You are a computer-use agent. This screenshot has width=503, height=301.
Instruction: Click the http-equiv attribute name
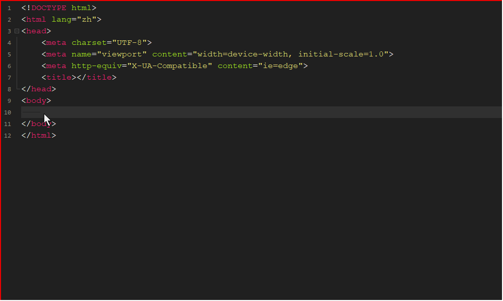97,66
